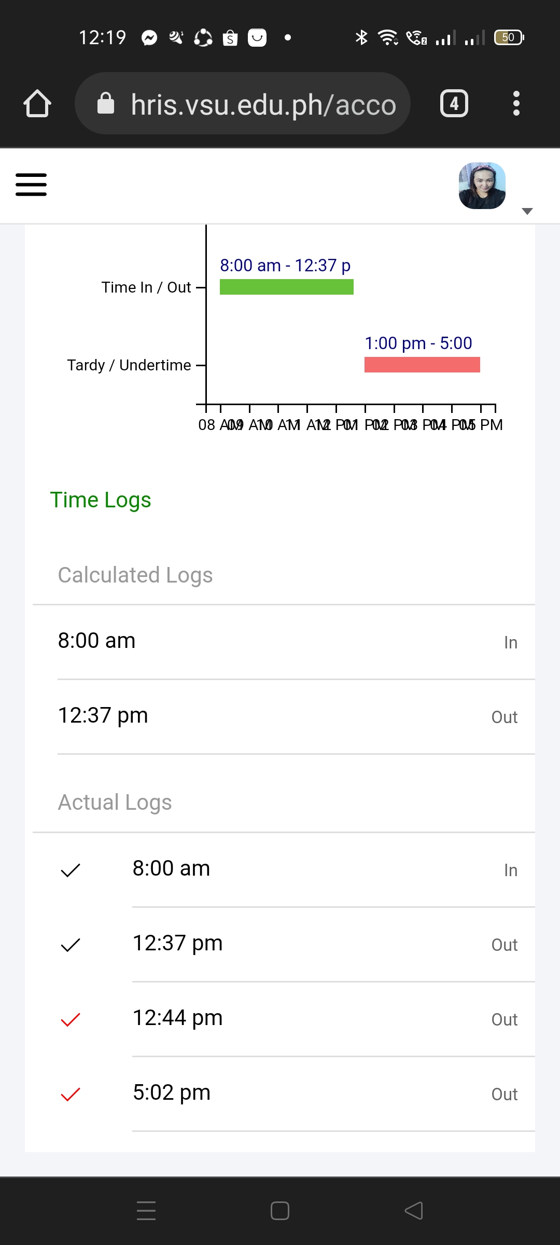
Task: Tap the browser home icon
Action: (x=37, y=104)
